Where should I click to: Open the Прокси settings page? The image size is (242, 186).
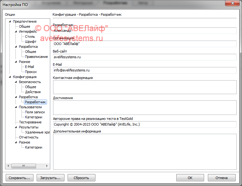(31, 72)
